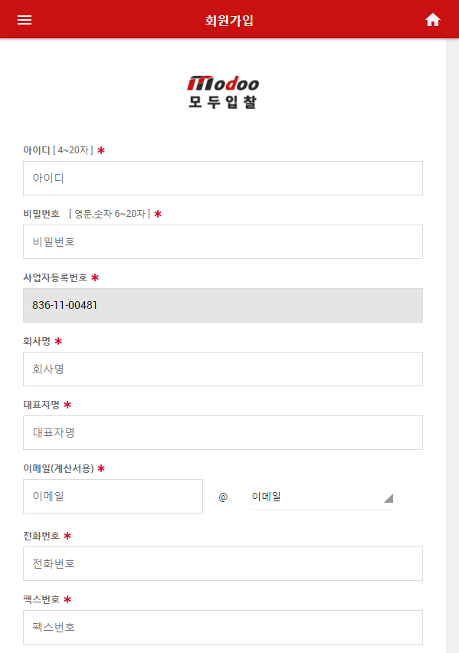Focus the 팩스번호 input field

click(x=223, y=628)
